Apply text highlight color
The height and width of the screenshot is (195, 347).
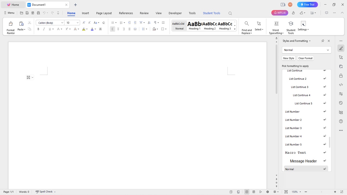(x=83, y=29)
